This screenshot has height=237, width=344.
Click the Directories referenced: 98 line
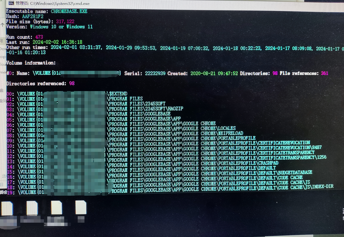[40, 83]
